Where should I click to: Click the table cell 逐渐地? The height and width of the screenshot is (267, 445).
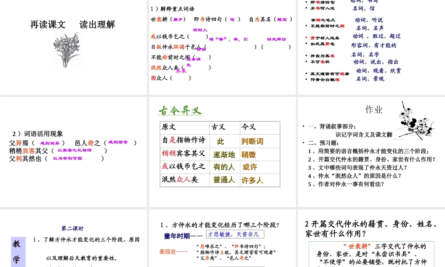[224, 155]
